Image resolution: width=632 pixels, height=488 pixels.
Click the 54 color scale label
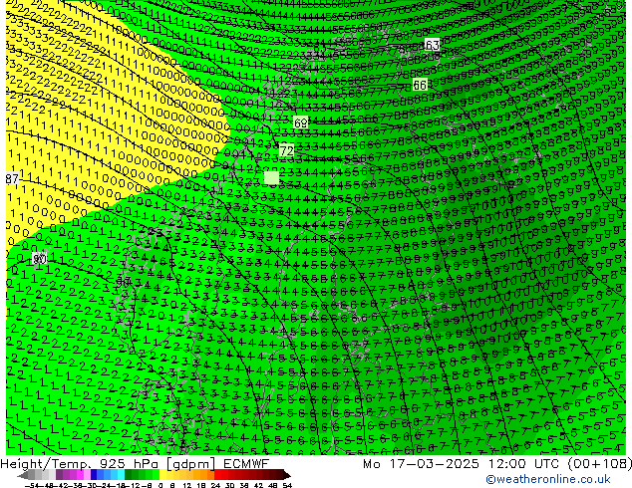click(x=287, y=486)
